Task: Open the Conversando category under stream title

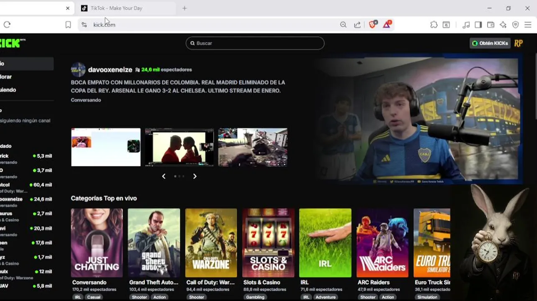Action: [86, 100]
